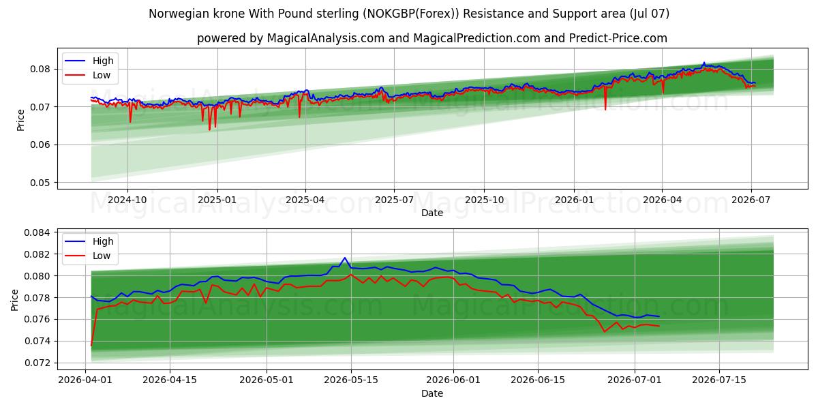Click the '2026-05-01' date tick label
Image resolution: width=818 pixels, height=409 pixels.
(x=267, y=380)
